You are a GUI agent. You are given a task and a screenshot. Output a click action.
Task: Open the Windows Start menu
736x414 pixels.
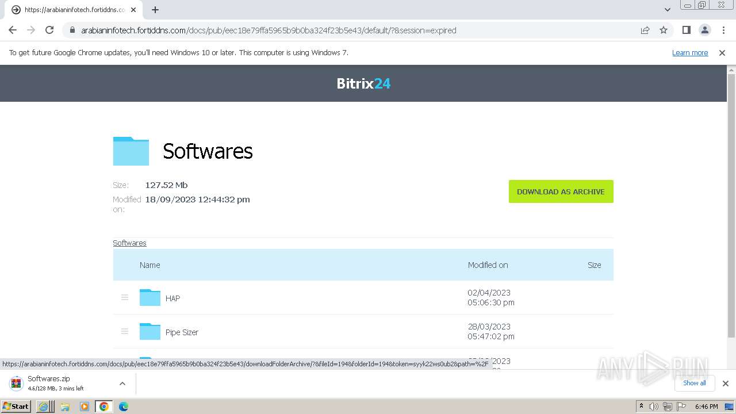tap(16, 406)
